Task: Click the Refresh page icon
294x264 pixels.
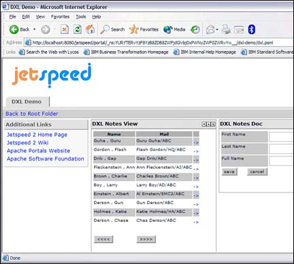Action: 78,29
